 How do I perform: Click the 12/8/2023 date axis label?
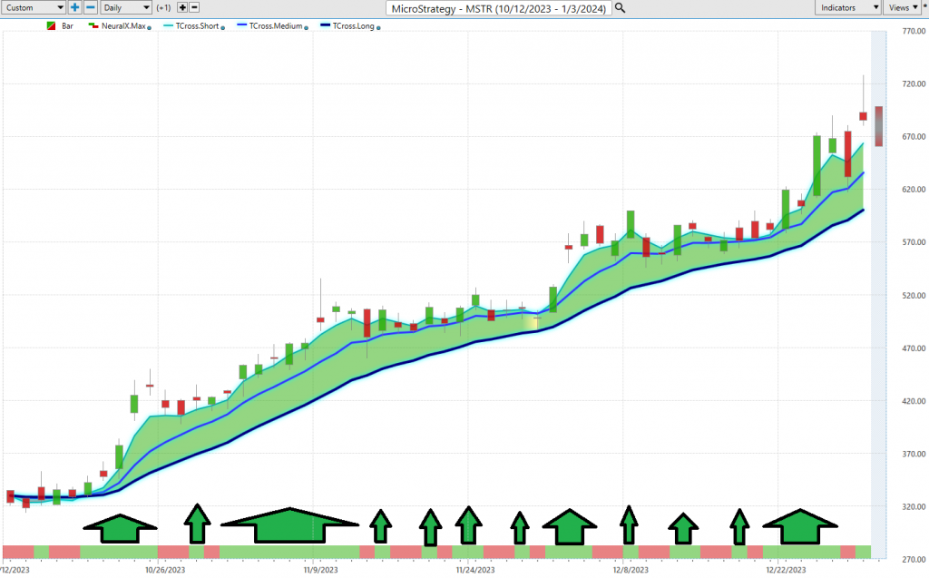point(631,570)
